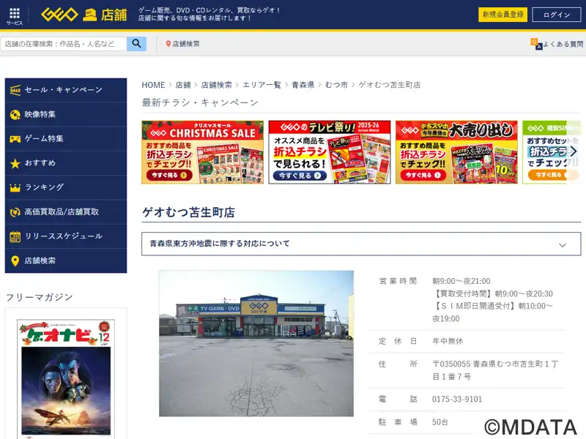The image size is (586, 439).
Task: Click the chevron on earthquake notice box
Action: pyautogui.click(x=563, y=245)
